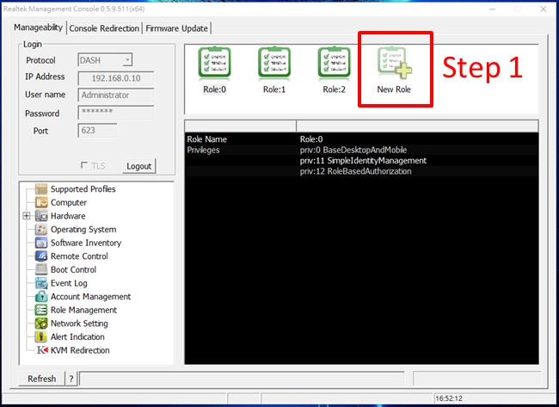Click the Role:0 value in table
Screen dimensions: 559x407
(x=311, y=139)
